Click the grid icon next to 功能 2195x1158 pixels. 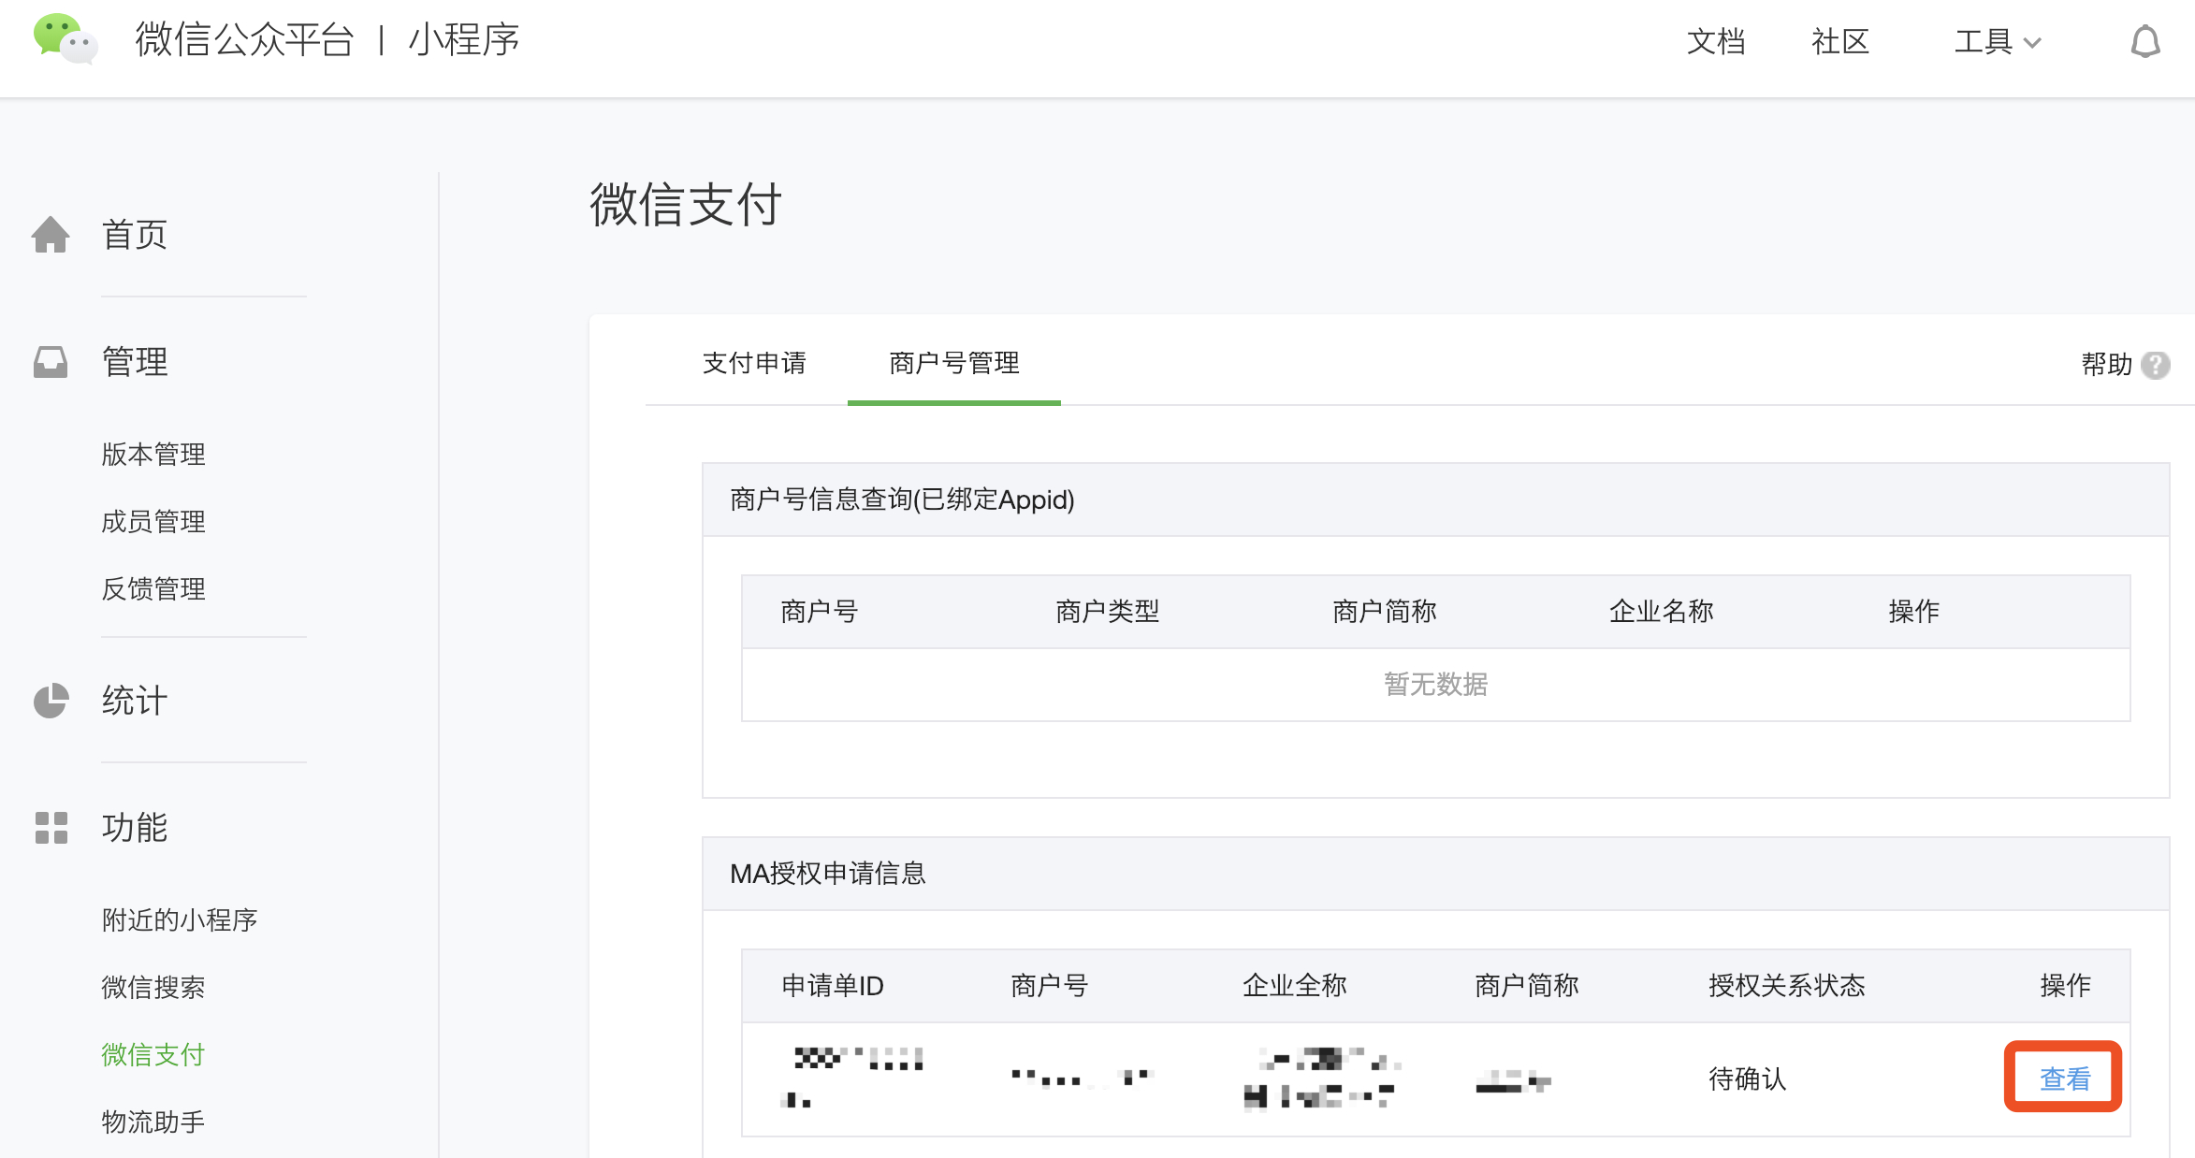tap(51, 827)
